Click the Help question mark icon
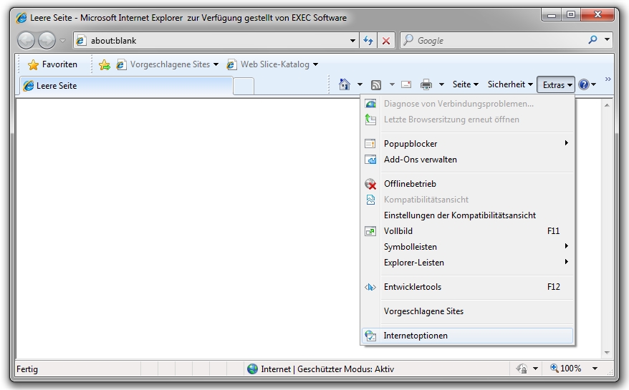 tap(584, 84)
